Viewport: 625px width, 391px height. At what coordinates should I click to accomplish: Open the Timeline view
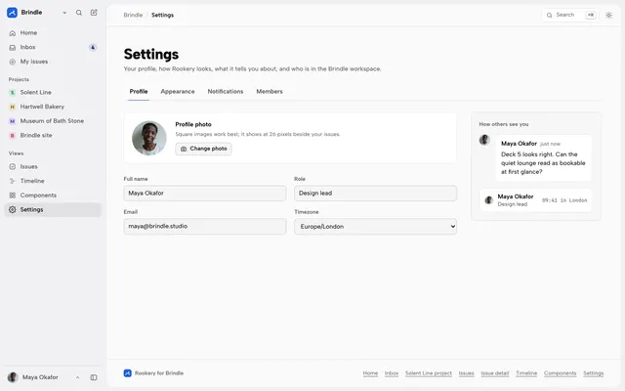coord(53,181)
